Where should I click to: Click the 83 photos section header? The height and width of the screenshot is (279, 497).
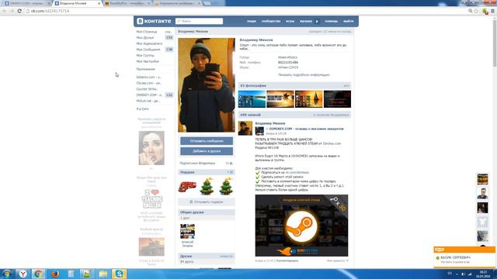tap(294, 86)
